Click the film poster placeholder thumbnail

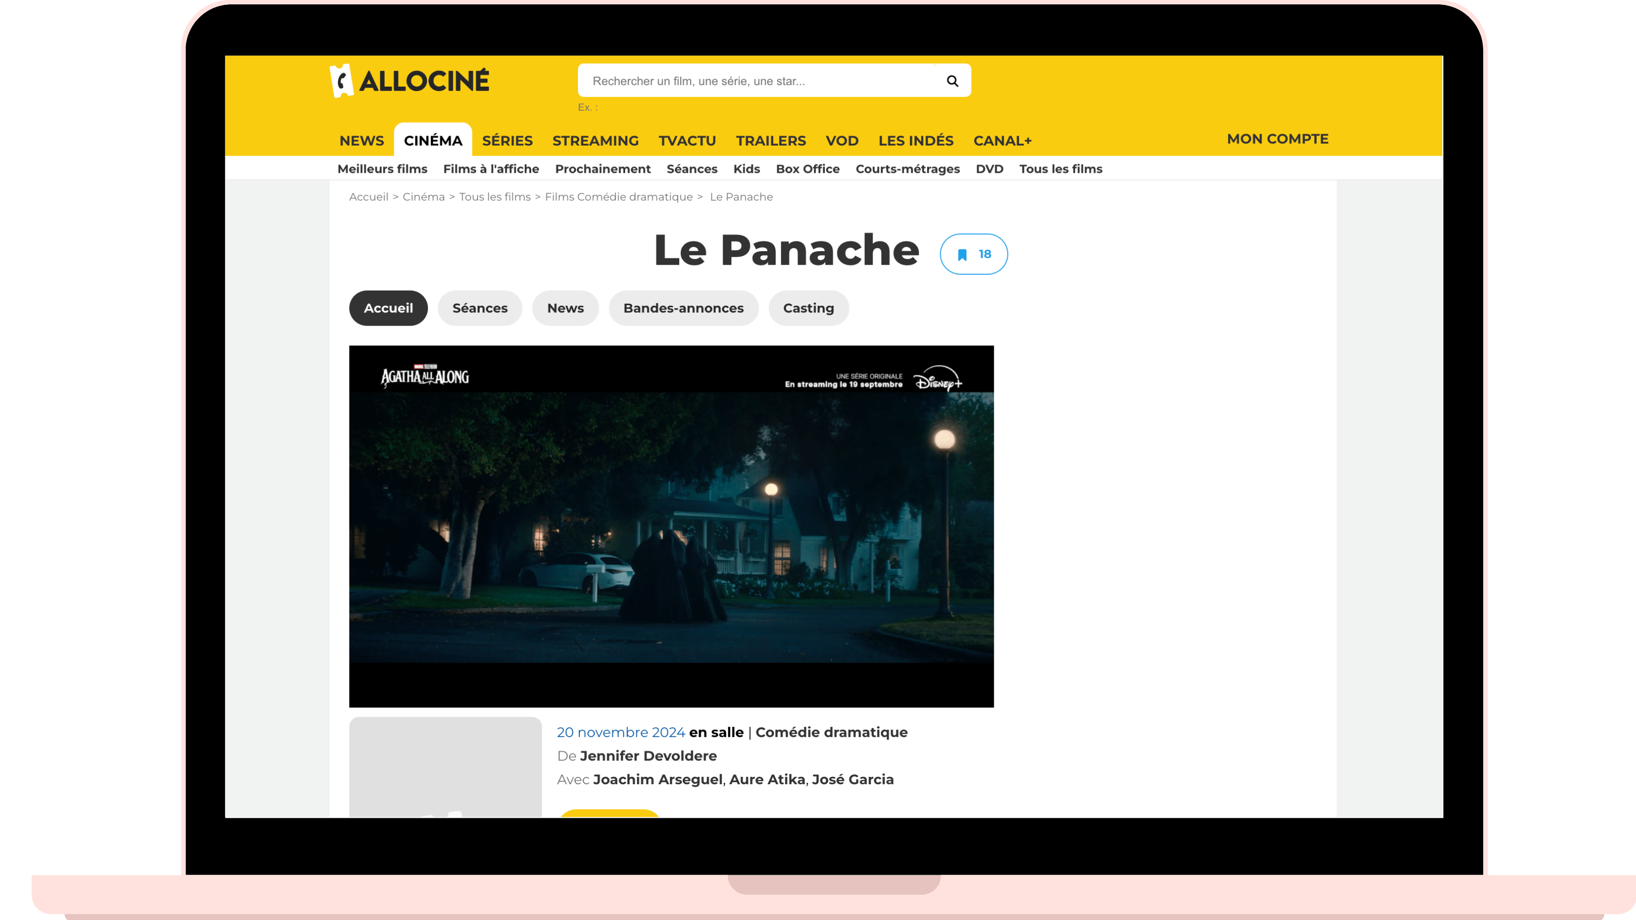[x=445, y=767]
